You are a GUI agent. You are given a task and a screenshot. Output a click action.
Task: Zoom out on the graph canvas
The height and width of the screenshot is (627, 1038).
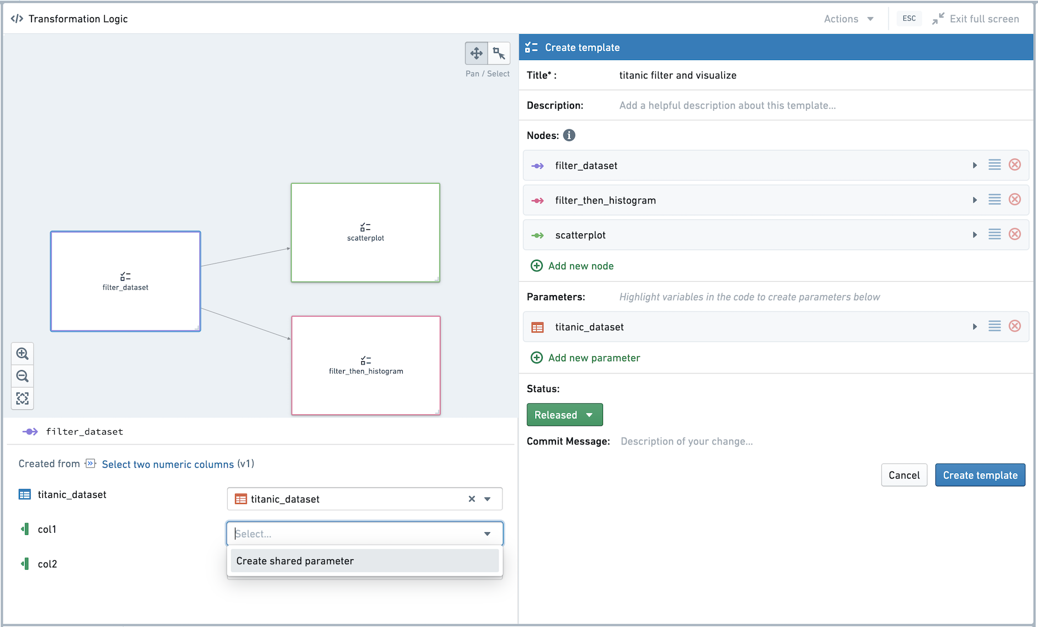point(23,376)
